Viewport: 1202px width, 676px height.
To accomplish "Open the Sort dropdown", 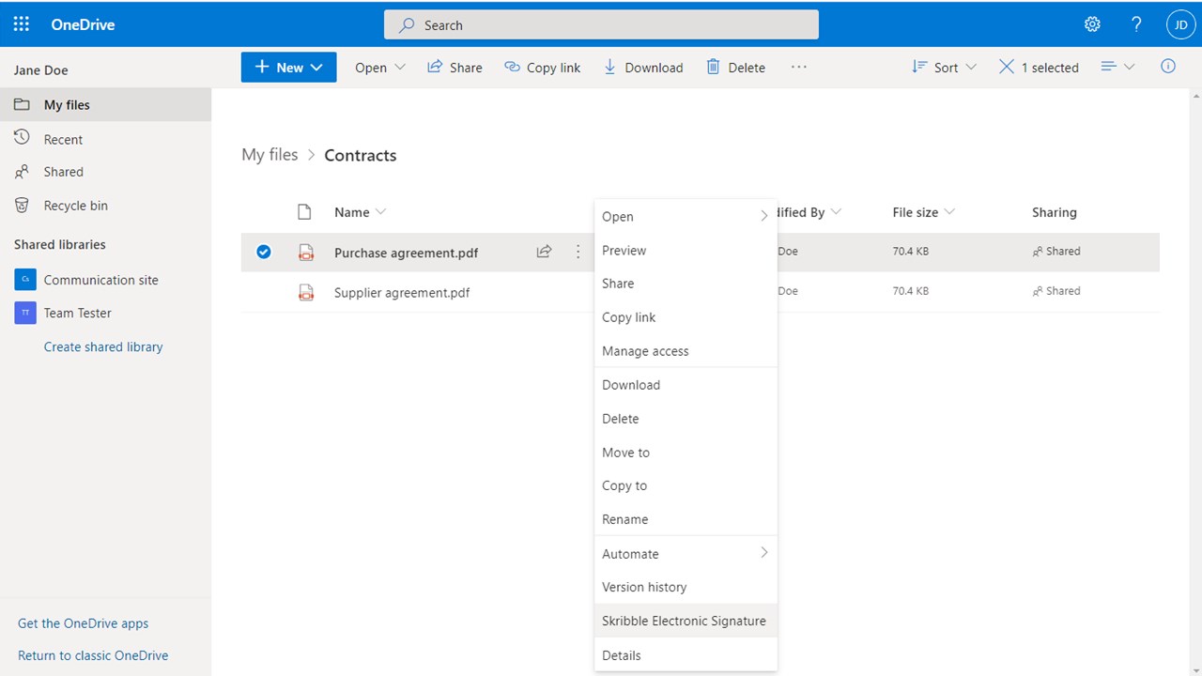I will tap(944, 67).
